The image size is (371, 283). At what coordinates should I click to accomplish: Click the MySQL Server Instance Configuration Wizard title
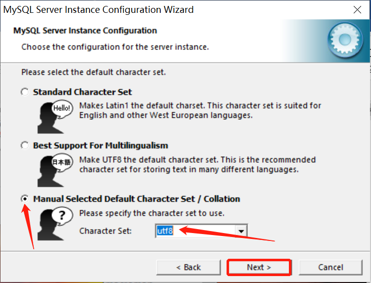98,10
